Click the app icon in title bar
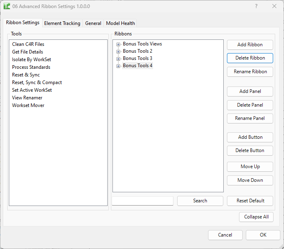 point(7,6)
